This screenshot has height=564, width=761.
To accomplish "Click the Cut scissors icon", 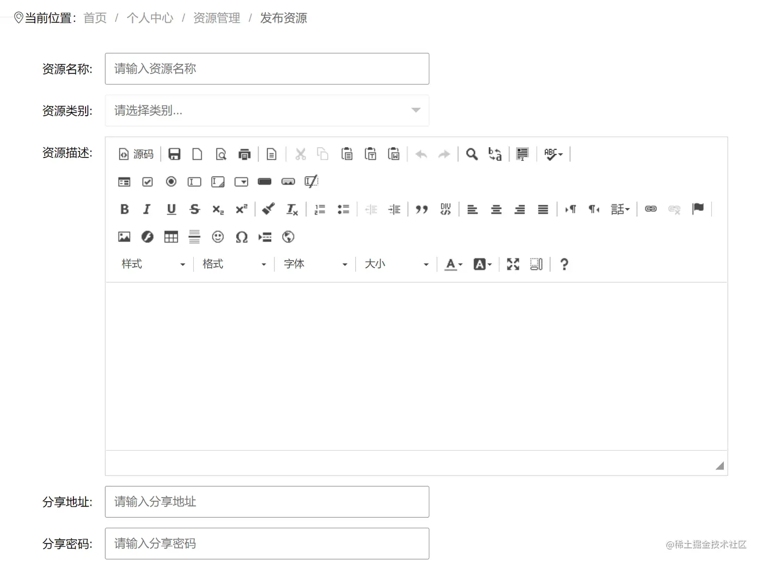I will pos(300,154).
